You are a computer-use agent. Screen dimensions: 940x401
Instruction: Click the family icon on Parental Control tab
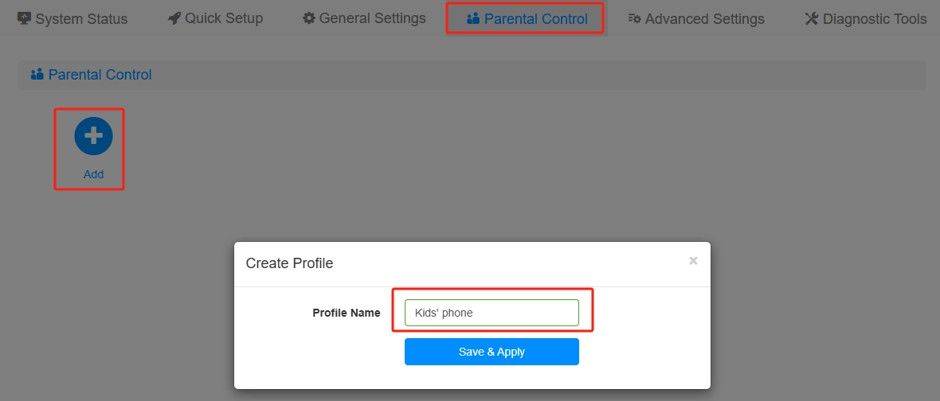click(x=473, y=18)
